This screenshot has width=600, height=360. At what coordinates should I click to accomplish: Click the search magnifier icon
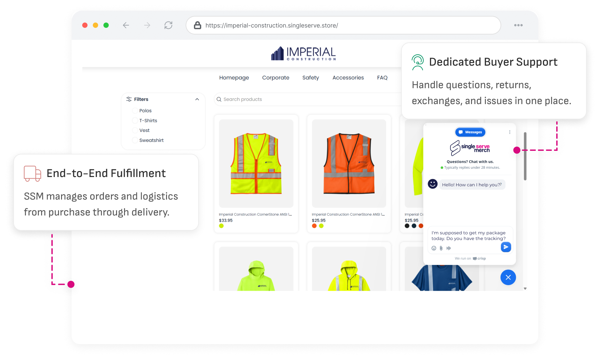click(x=219, y=99)
